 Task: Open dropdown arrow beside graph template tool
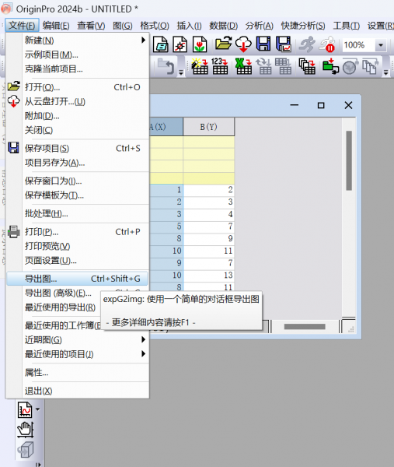(38, 409)
